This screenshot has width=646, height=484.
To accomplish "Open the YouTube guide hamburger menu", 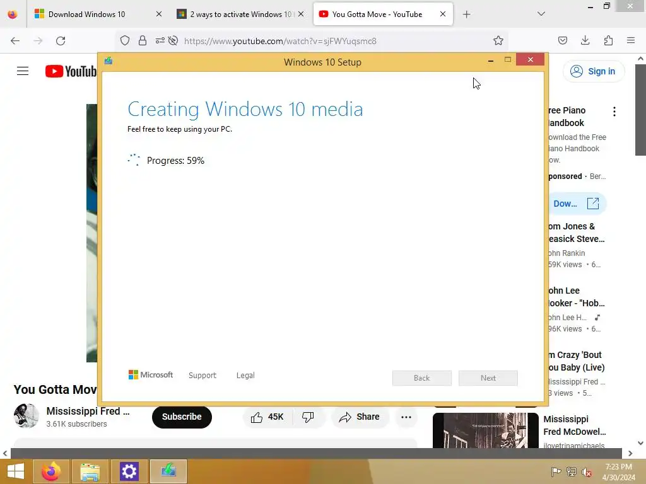I will coord(23,71).
